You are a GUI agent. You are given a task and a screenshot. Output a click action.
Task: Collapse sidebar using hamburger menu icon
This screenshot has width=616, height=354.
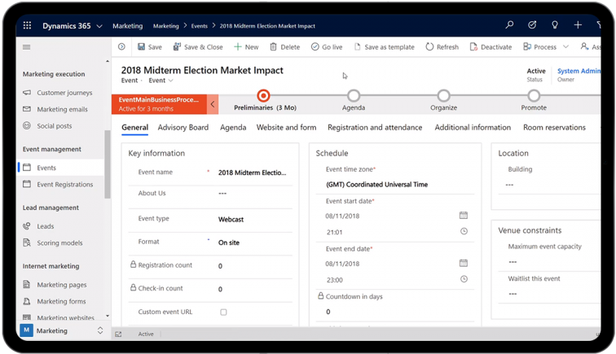click(27, 47)
